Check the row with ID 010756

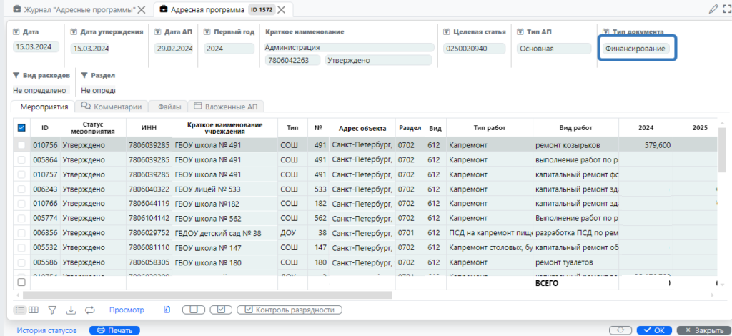(21, 145)
